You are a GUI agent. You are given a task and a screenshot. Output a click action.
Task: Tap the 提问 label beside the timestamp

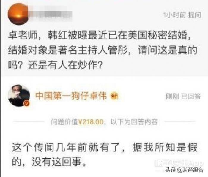pos(194,15)
